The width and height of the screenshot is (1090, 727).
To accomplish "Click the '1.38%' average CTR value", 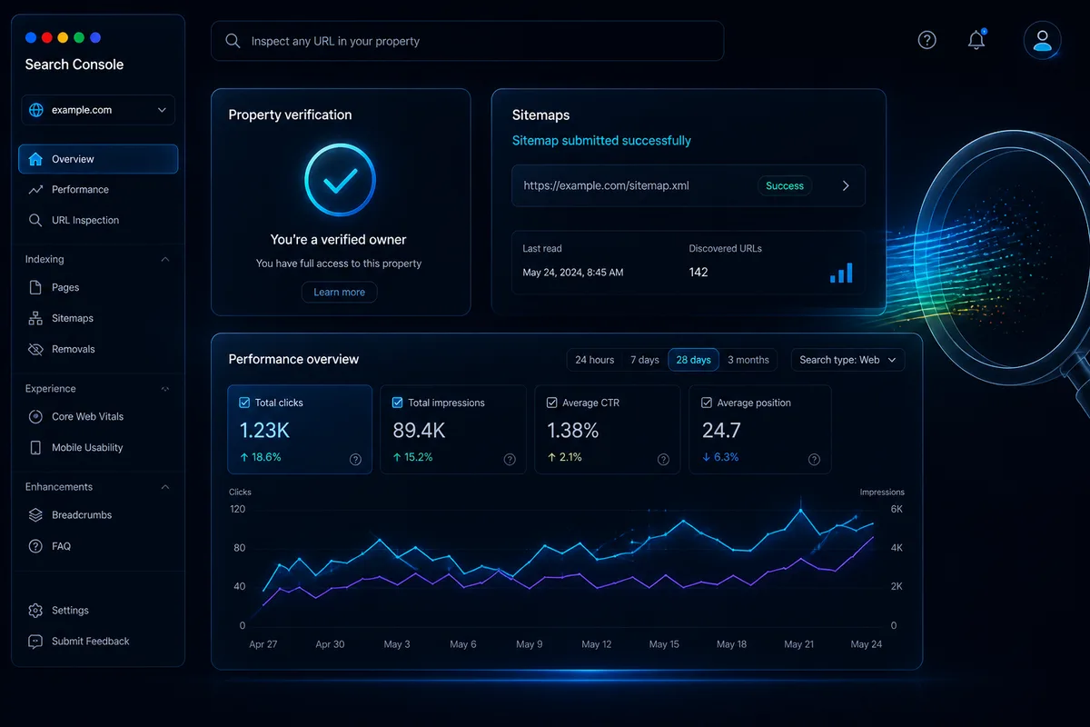I will pyautogui.click(x=573, y=430).
